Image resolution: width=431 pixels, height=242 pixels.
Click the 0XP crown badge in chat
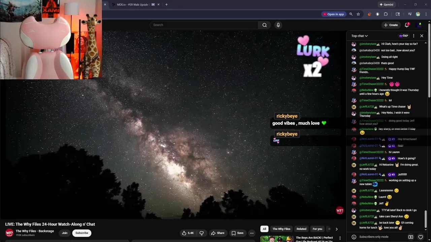(x=403, y=36)
